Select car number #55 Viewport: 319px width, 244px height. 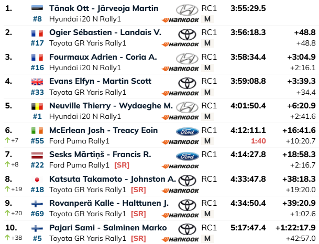click(37, 141)
